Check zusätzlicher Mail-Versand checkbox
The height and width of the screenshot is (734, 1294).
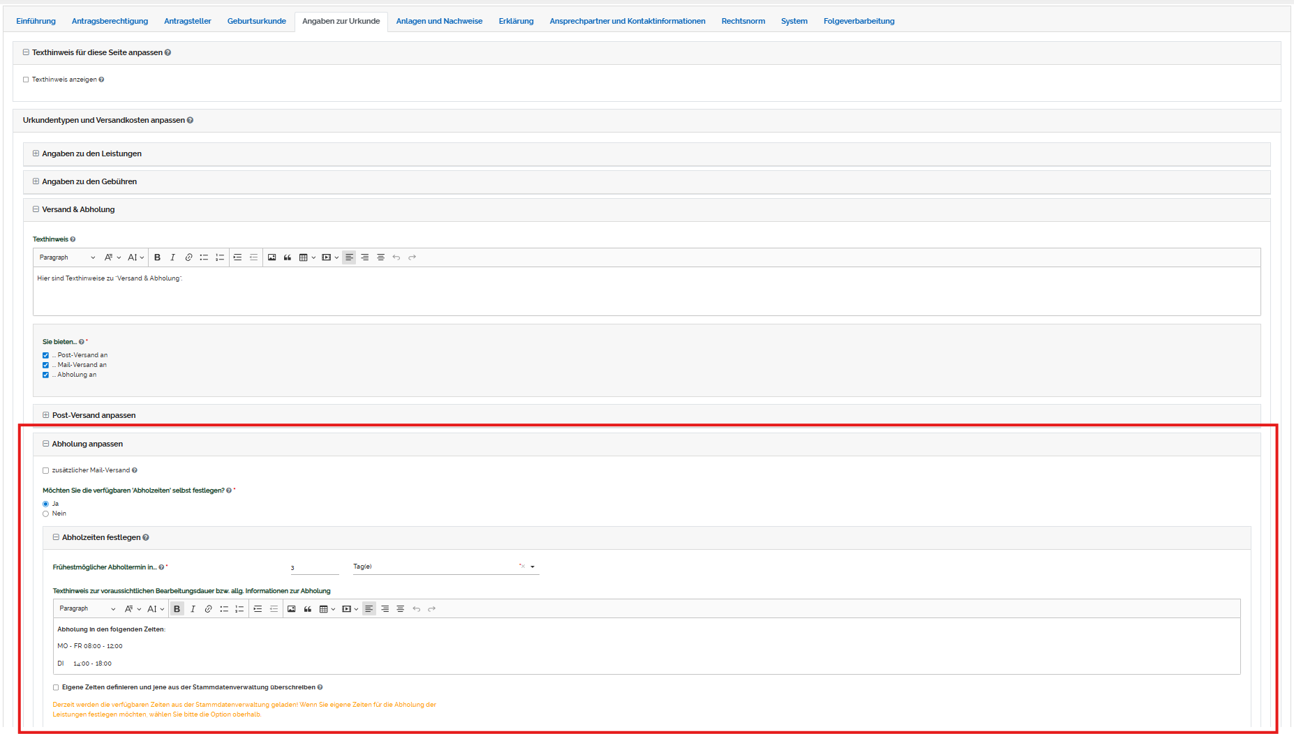pyautogui.click(x=46, y=470)
